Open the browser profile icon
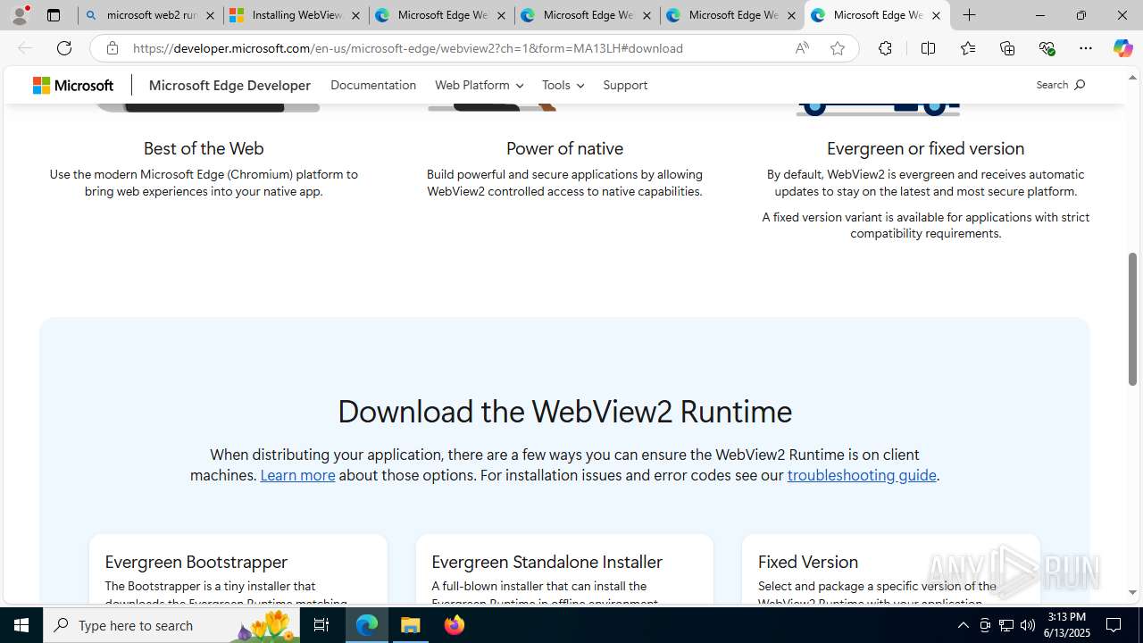 pyautogui.click(x=20, y=15)
